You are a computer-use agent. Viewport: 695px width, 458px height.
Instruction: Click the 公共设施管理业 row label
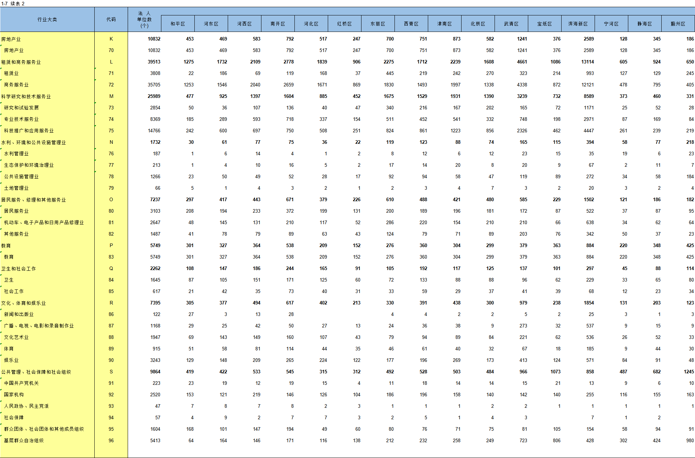point(21,176)
